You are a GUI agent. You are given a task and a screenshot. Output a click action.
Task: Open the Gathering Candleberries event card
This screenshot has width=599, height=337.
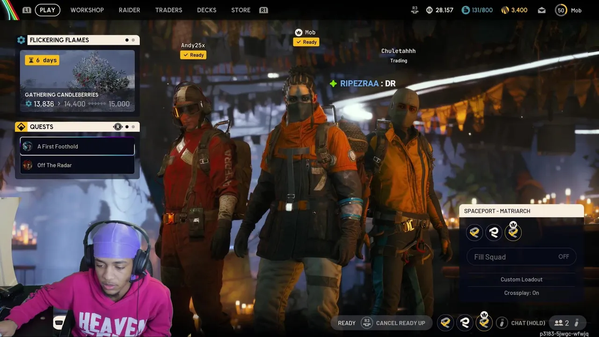(x=77, y=81)
